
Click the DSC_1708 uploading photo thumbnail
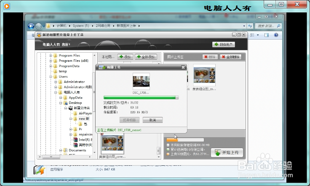(x=141, y=81)
